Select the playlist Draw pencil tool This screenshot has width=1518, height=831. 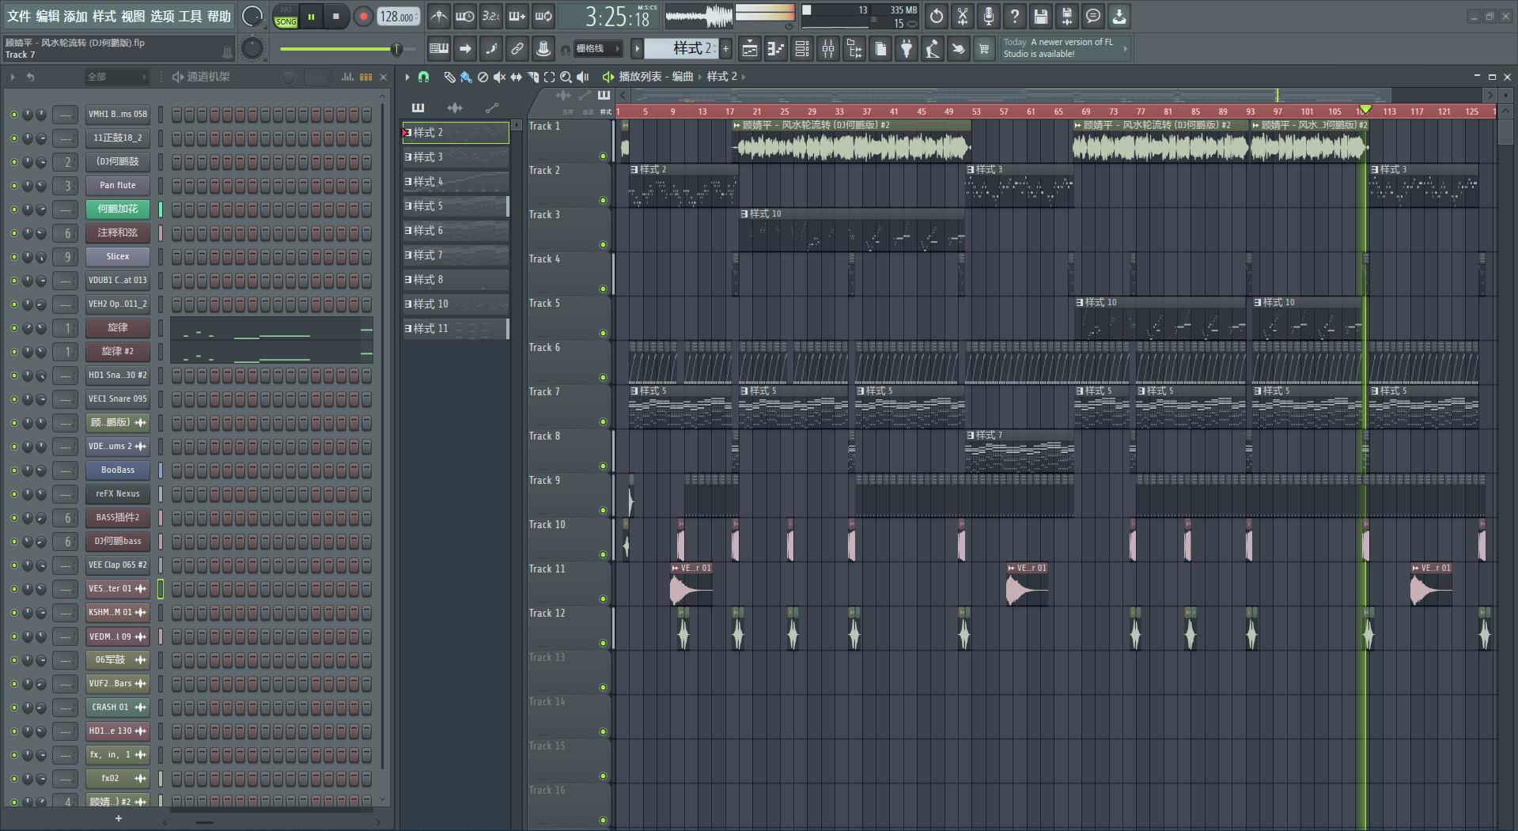[449, 77]
